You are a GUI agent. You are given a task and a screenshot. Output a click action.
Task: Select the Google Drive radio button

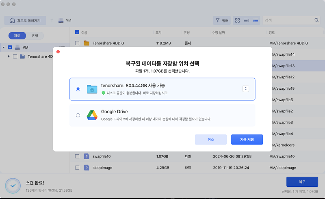tap(78, 115)
